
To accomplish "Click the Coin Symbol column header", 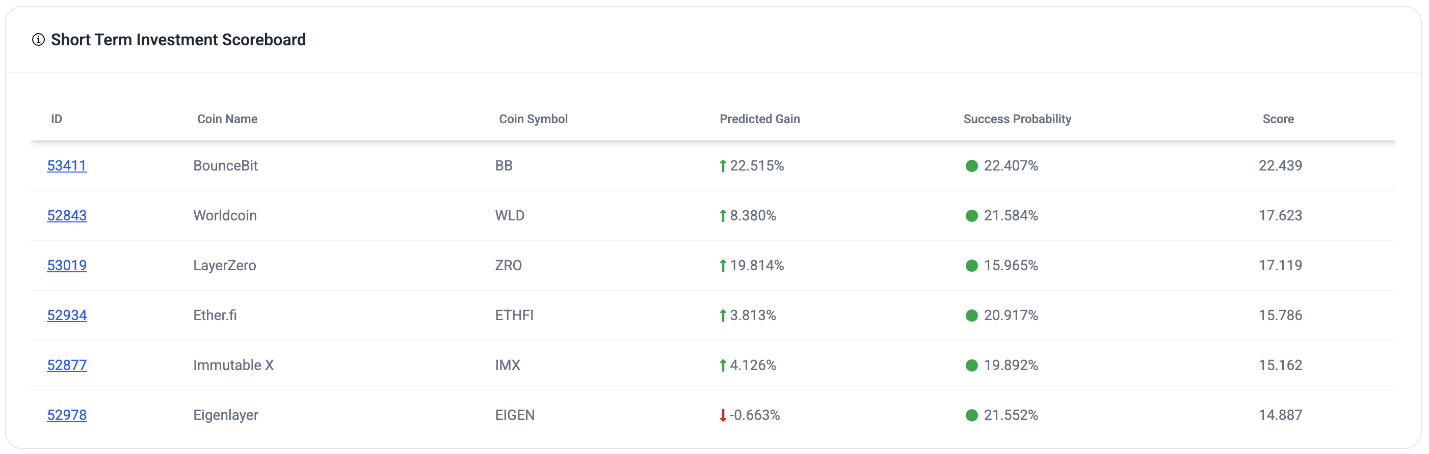I will (533, 119).
